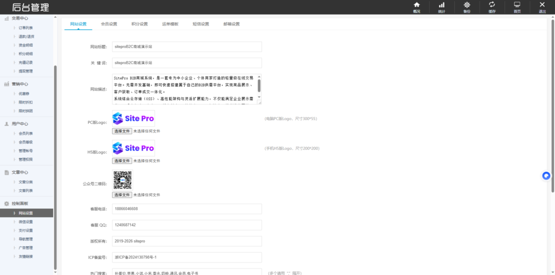The image size is (555, 275).
Task: Open the blue chat bubble icon
Action: (x=546, y=176)
